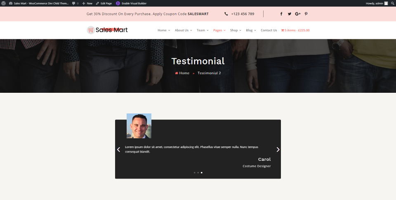The width and height of the screenshot is (396, 200).
Task: Open the cart showing 5 items - £225.00
Action: 295,30
